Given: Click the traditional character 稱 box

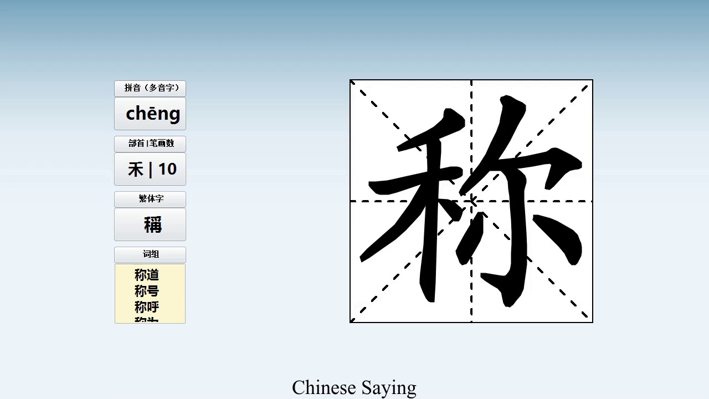Looking at the screenshot, I should [150, 224].
